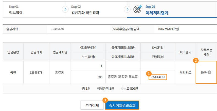Click the arrow icon after Step 02
Screen dimensions: 217x111
tap(127, 9)
